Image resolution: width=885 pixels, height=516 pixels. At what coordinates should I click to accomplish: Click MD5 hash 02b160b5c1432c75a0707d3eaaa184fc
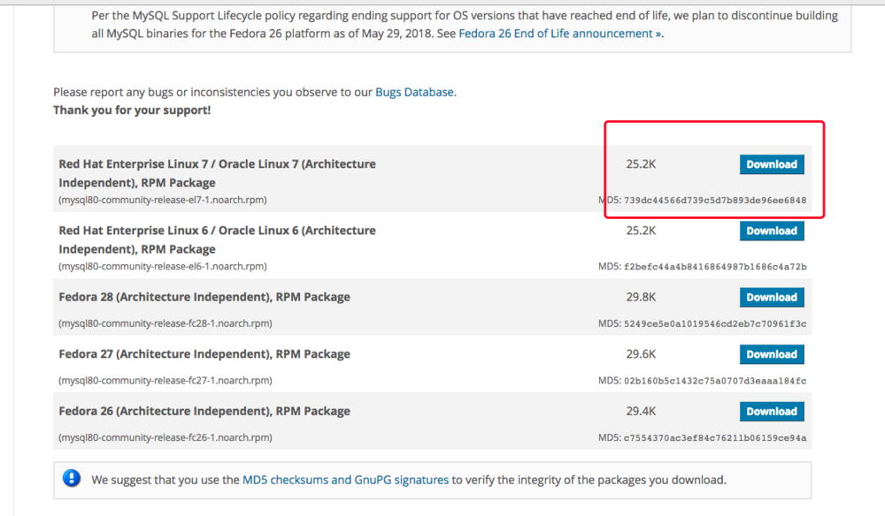(715, 381)
